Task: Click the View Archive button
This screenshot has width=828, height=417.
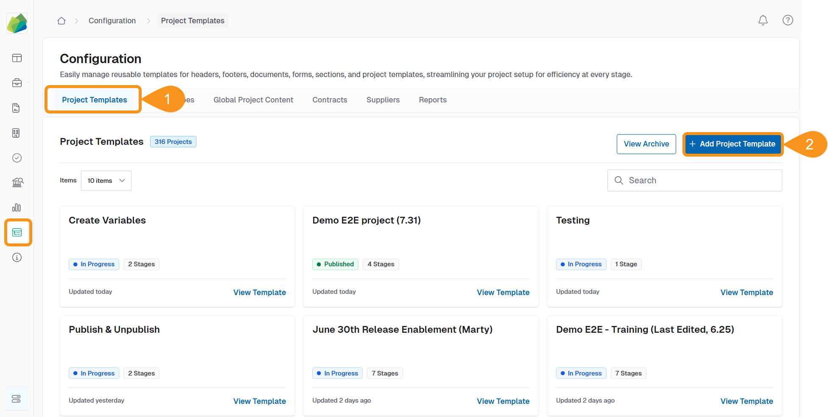Action: (x=646, y=144)
